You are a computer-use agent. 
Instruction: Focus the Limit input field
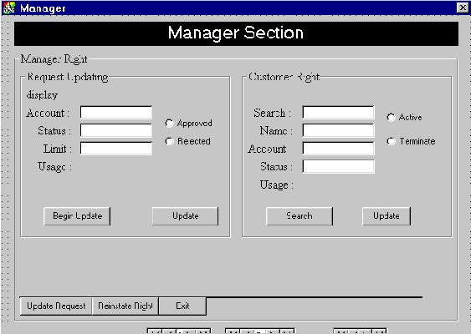tap(116, 149)
